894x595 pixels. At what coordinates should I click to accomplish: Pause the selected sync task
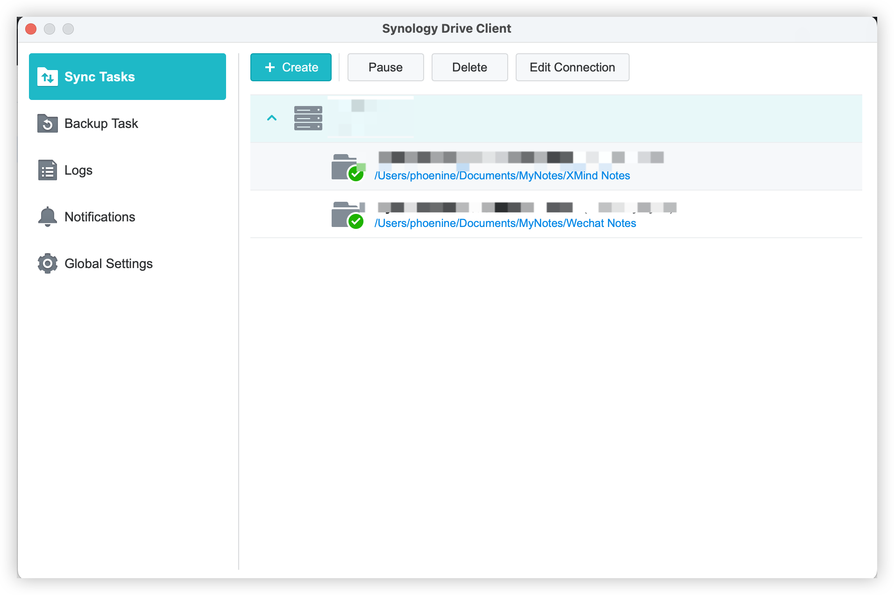coord(385,67)
